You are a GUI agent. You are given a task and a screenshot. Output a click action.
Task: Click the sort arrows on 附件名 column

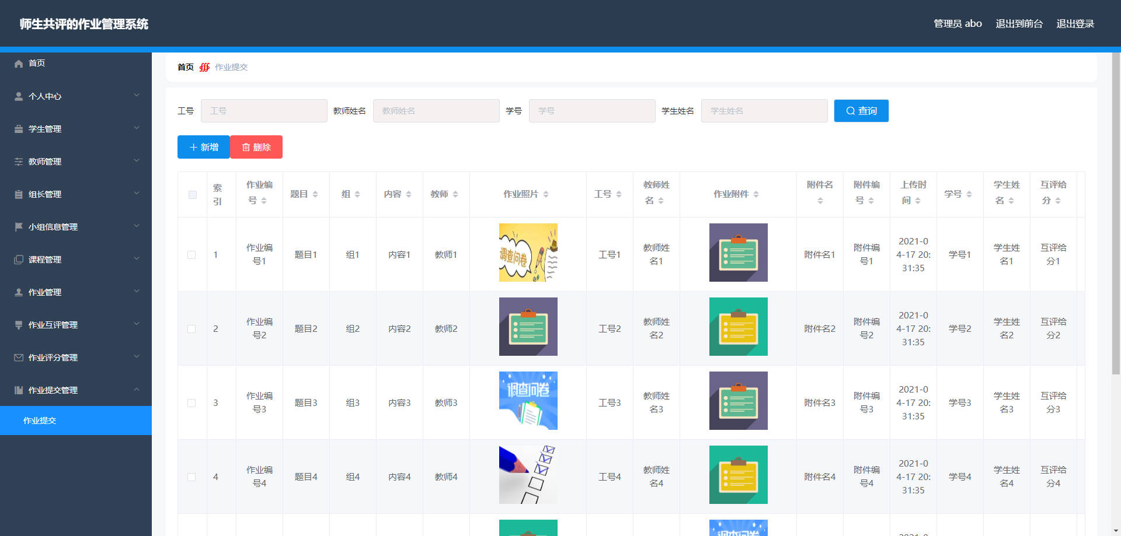(x=820, y=201)
